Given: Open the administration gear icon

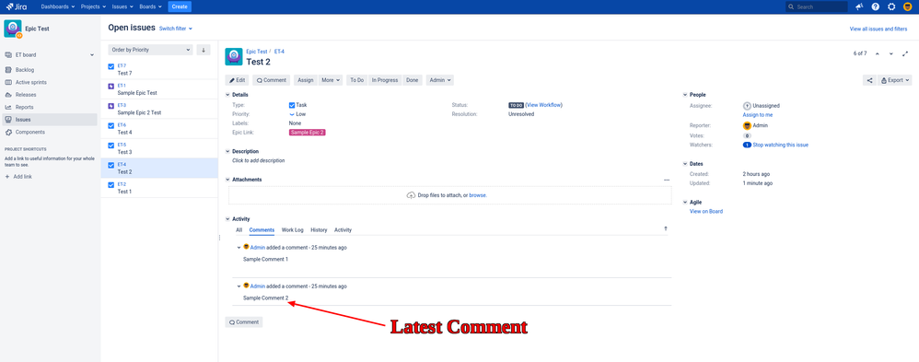Looking at the screenshot, I should pos(891,6).
